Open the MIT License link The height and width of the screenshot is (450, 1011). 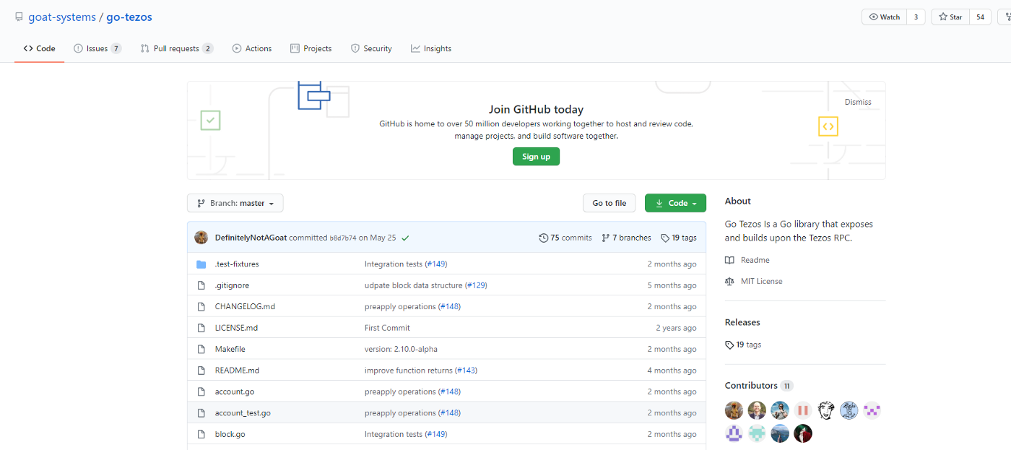pos(762,282)
